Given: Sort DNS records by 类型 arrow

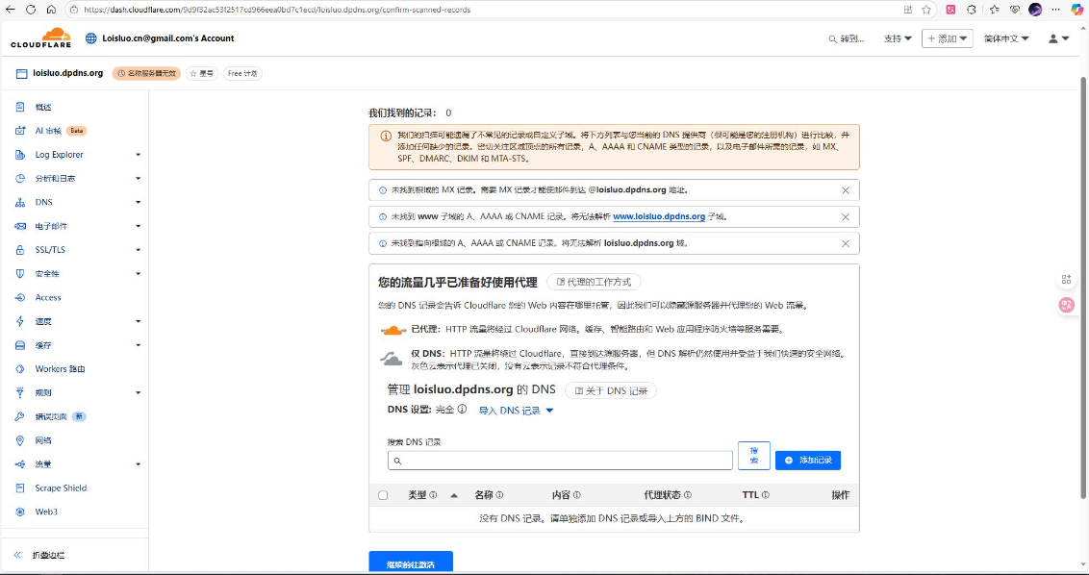Looking at the screenshot, I should tap(453, 495).
